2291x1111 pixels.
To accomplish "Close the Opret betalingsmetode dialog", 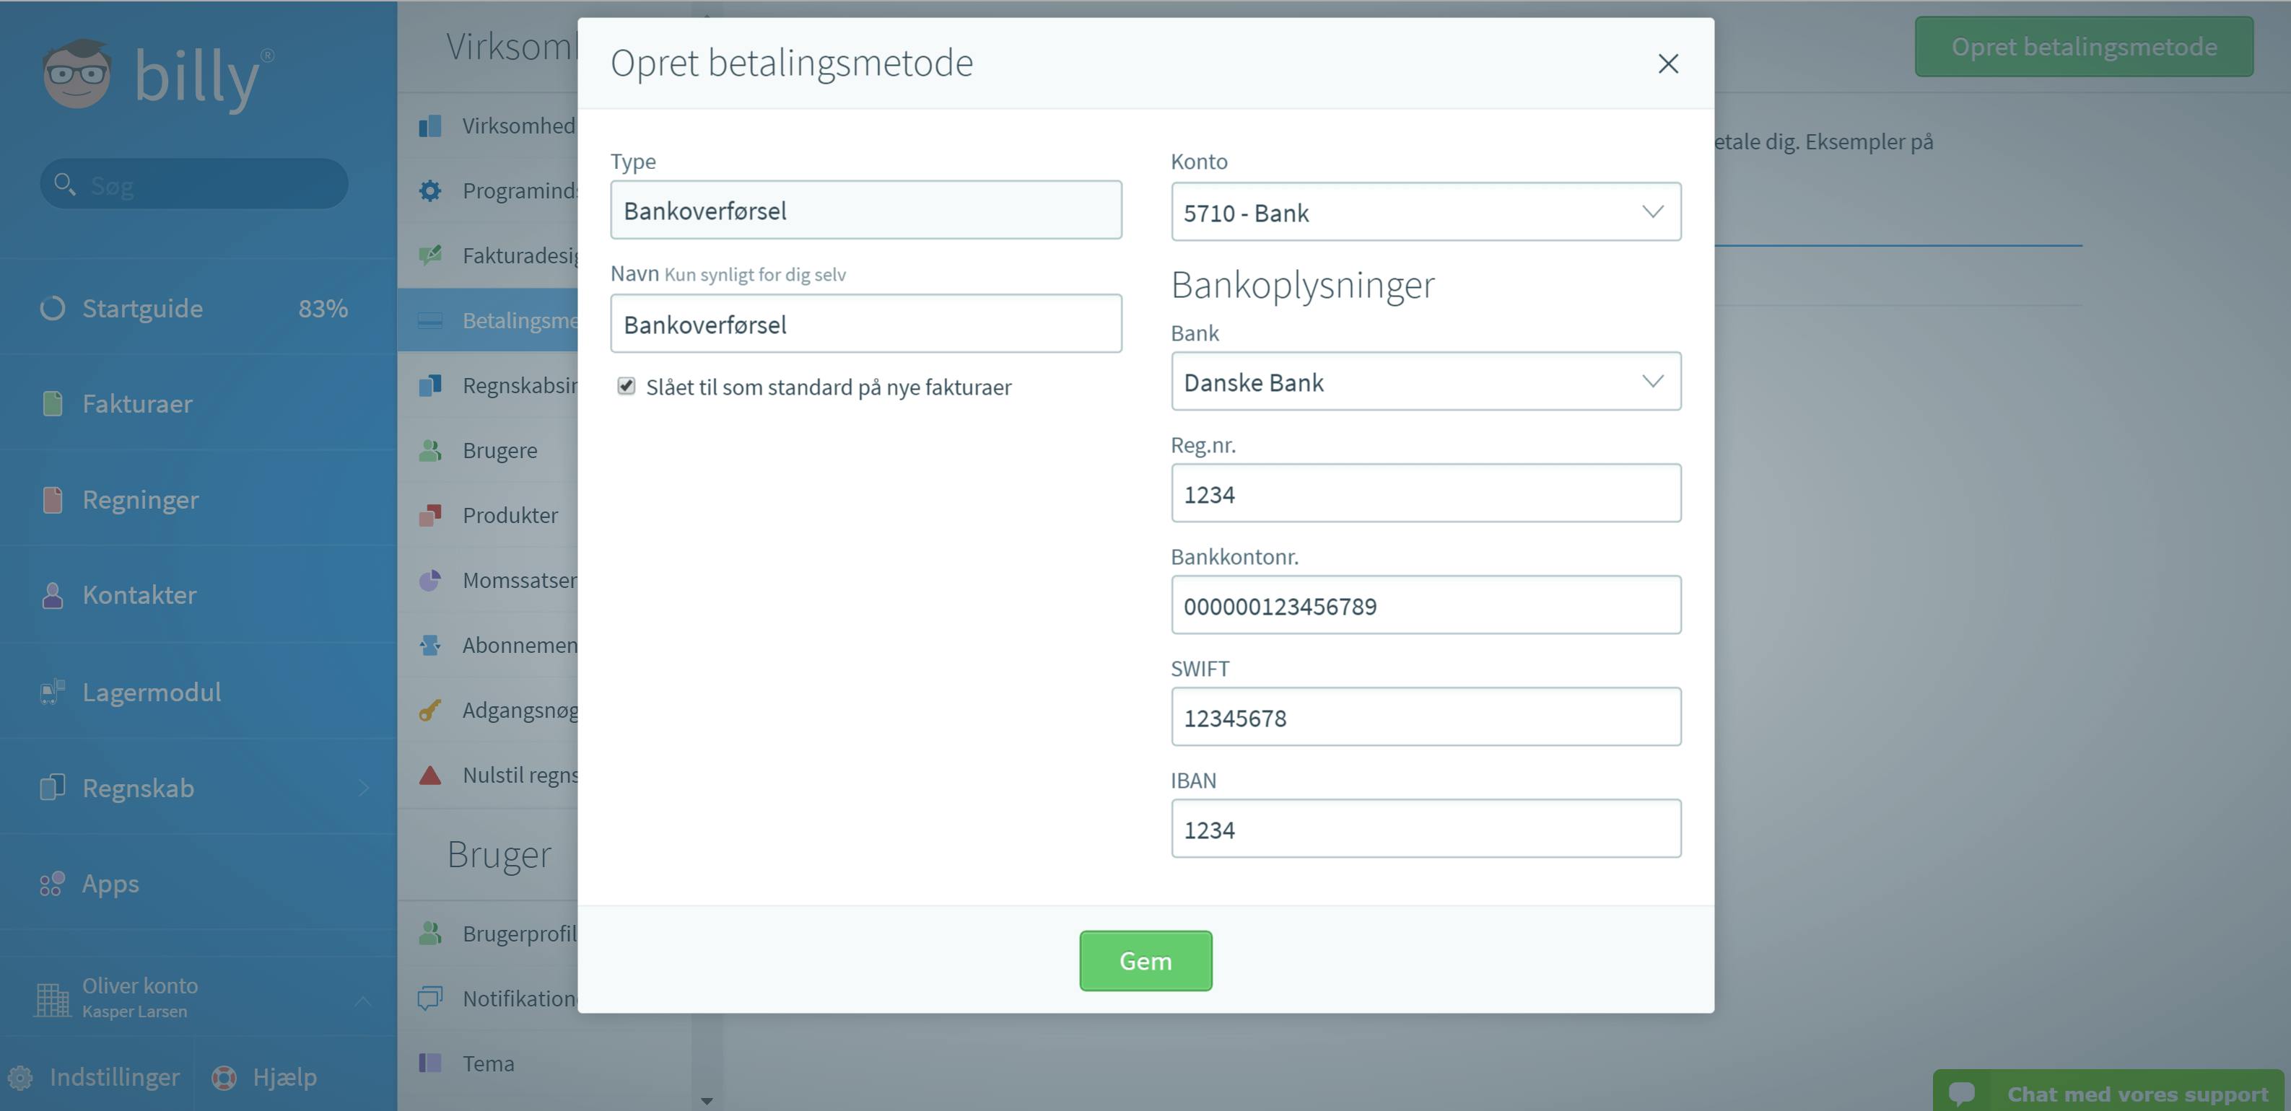I will click(1669, 63).
